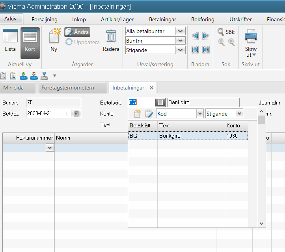Open the Kod dropdown in popup
This screenshot has width=285, height=252.
click(199, 114)
